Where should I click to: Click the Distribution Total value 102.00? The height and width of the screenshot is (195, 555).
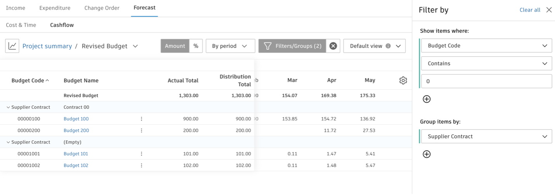[x=243, y=165]
